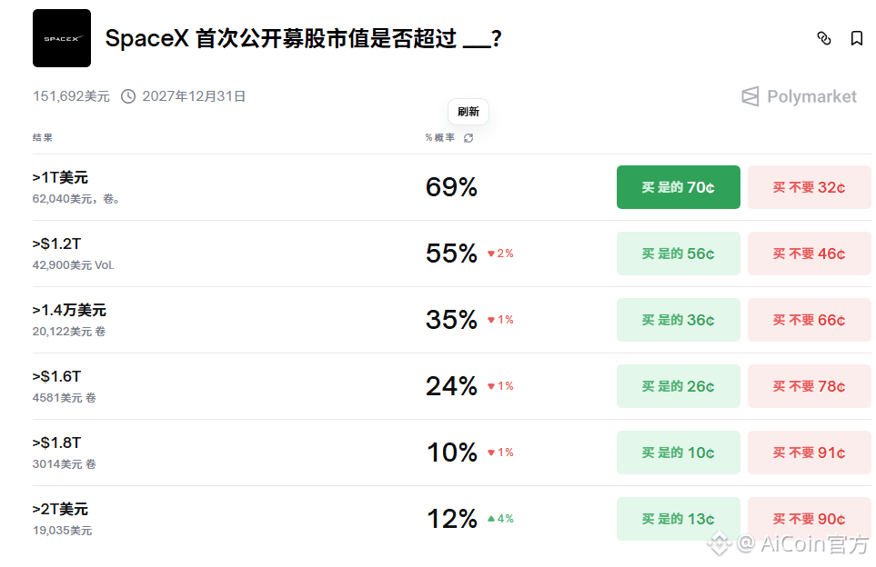
Task: Buy Yes at 10¢ for >$1.8T
Action: coord(678,453)
